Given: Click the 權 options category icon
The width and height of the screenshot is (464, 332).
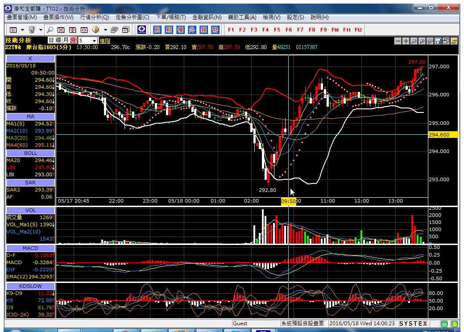Looking at the screenshot, I should (x=180, y=29).
